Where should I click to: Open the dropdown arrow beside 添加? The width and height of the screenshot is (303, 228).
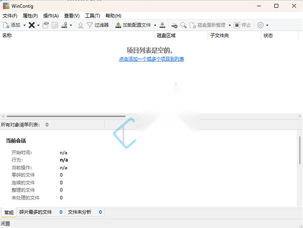25,25
